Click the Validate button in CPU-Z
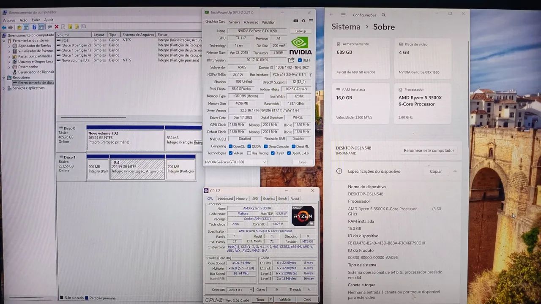This screenshot has height=304, width=541. point(285,299)
